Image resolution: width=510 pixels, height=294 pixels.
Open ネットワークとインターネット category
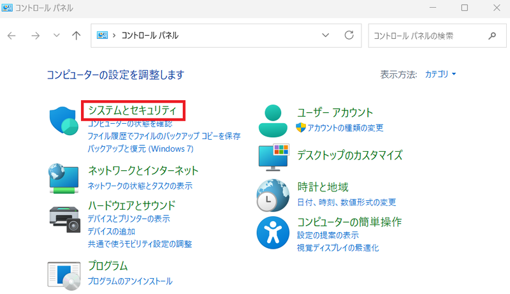click(143, 170)
